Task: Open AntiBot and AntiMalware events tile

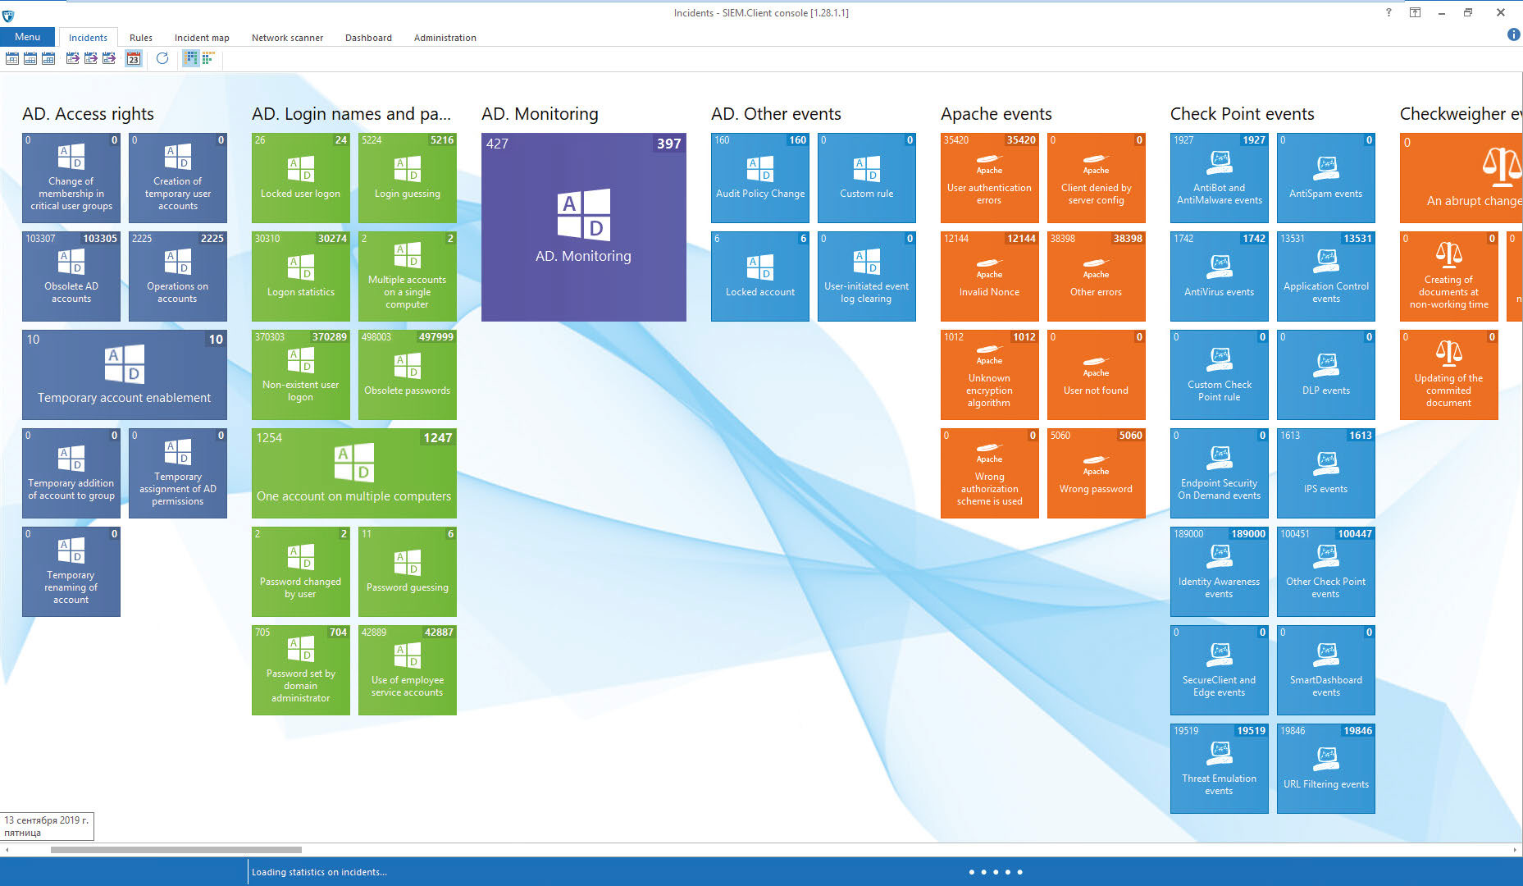Action: click(x=1220, y=178)
